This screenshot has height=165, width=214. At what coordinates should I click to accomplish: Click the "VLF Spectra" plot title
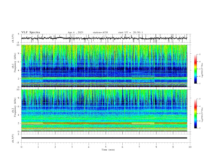pyautogui.click(x=31, y=32)
